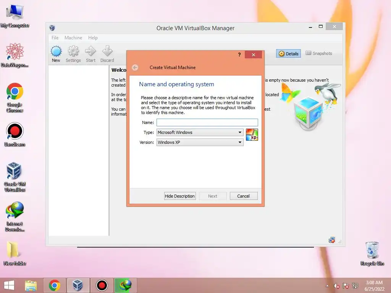Screen dimensions: 391x293
Task: Open the Version dropdown showing Windows XP
Action: pyautogui.click(x=200, y=142)
